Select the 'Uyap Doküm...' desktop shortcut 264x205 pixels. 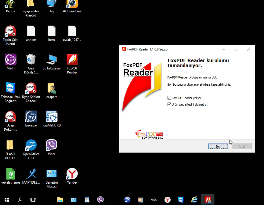[x=10, y=121]
